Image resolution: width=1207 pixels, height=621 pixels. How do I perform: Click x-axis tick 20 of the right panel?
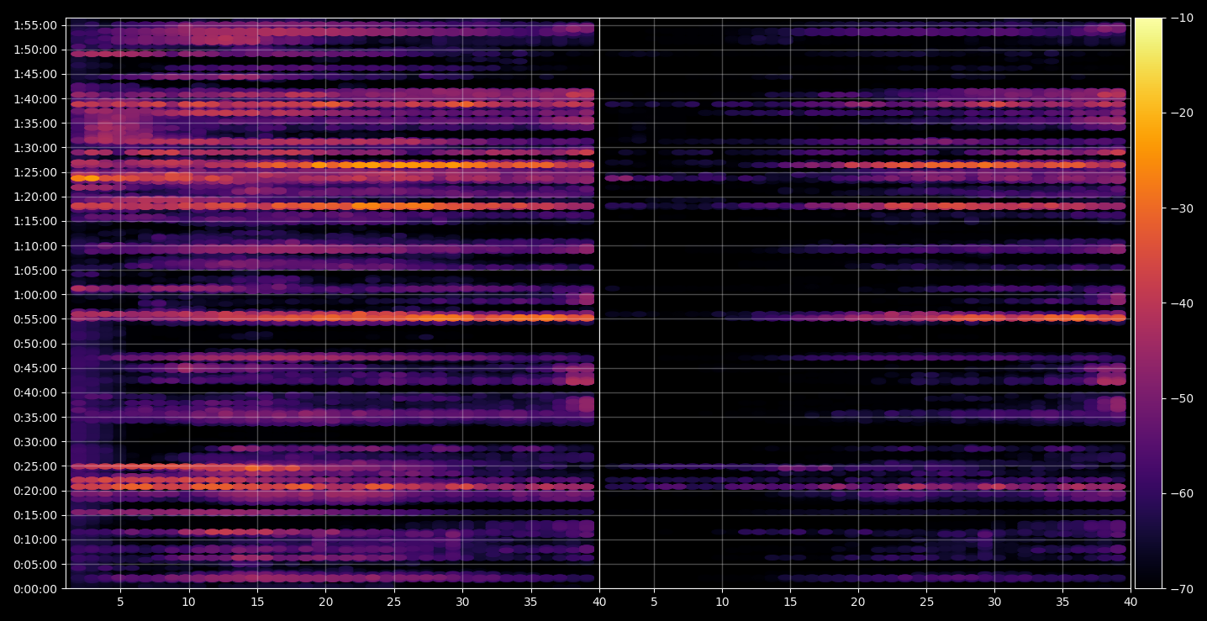pyautogui.click(x=857, y=602)
